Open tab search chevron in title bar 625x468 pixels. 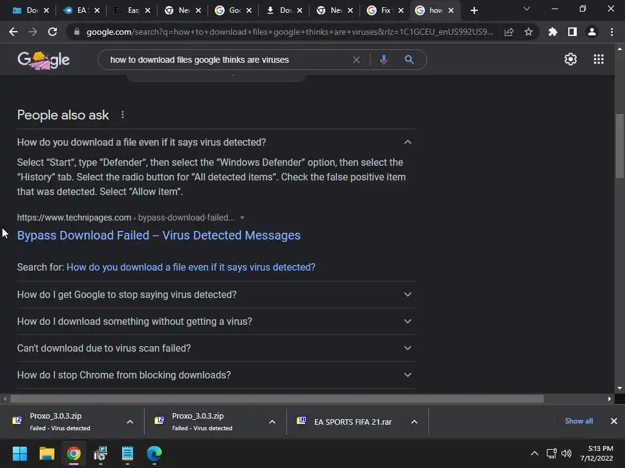[x=527, y=9]
